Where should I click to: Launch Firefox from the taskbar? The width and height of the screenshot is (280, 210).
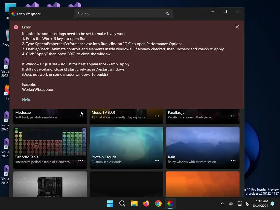click(146, 203)
